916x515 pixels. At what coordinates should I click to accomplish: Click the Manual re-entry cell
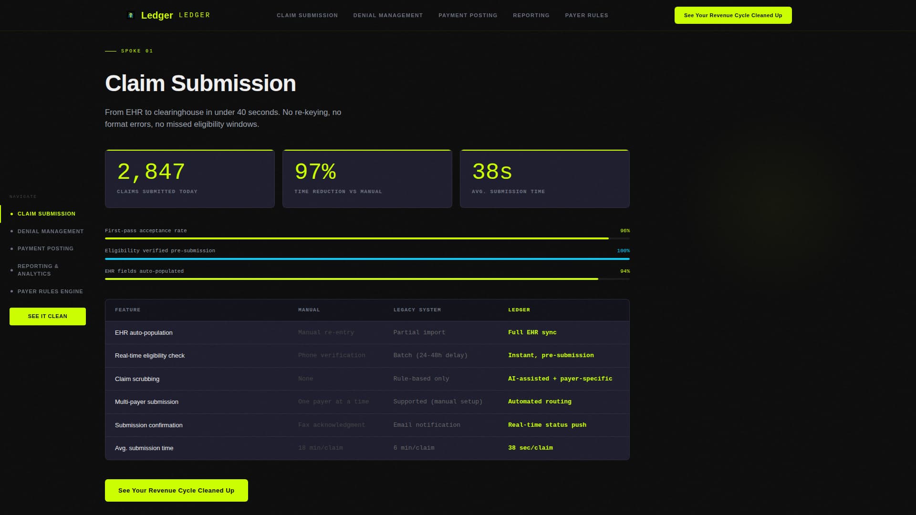pyautogui.click(x=326, y=332)
